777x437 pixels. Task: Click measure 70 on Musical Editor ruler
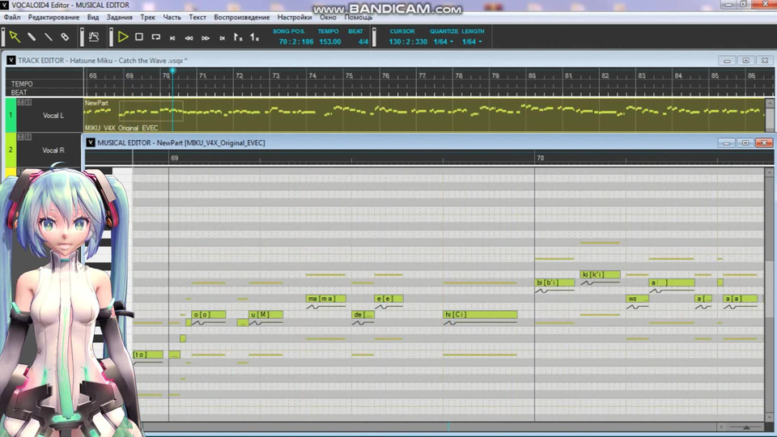tap(540, 158)
